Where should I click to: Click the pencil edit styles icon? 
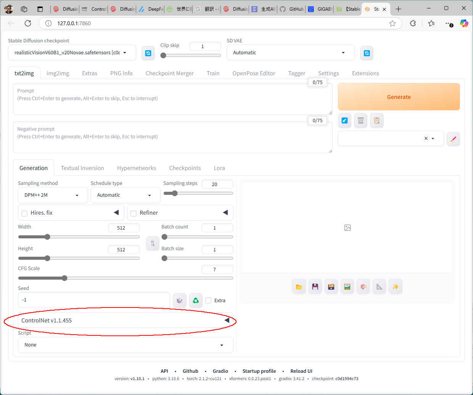click(453, 139)
